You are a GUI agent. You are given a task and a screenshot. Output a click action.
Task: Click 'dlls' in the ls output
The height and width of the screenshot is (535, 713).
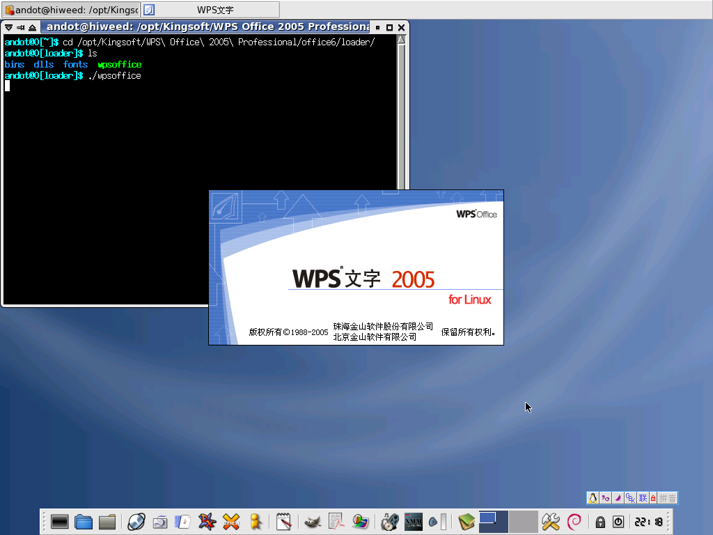tap(44, 65)
